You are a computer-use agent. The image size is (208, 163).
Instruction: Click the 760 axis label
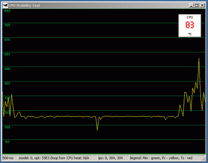click(7, 25)
